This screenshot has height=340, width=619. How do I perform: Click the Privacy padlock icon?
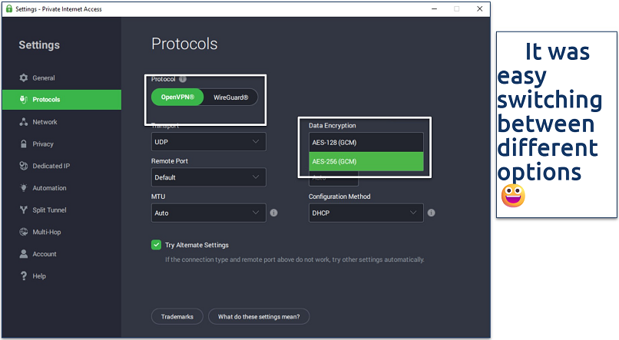24,144
